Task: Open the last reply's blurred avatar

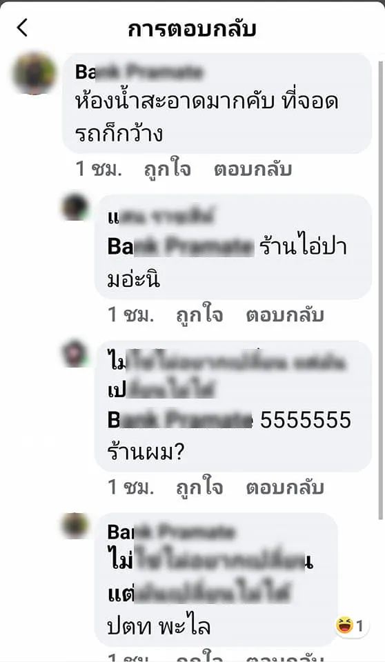Action: pos(75,525)
